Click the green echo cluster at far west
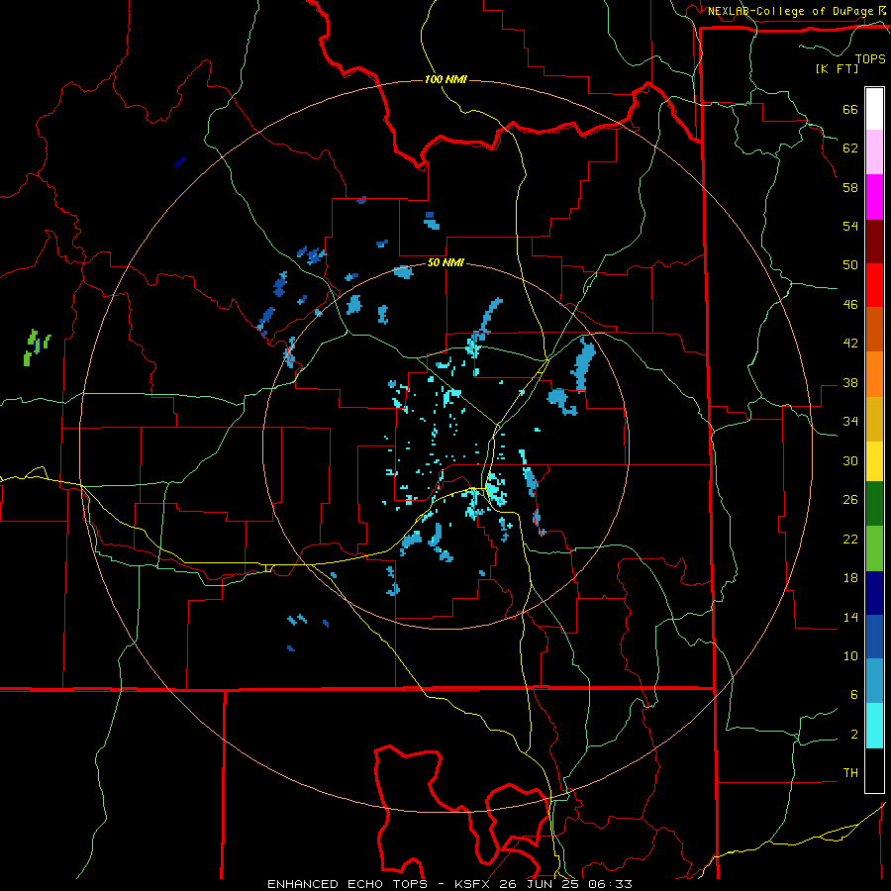This screenshot has width=891, height=891. tap(36, 346)
